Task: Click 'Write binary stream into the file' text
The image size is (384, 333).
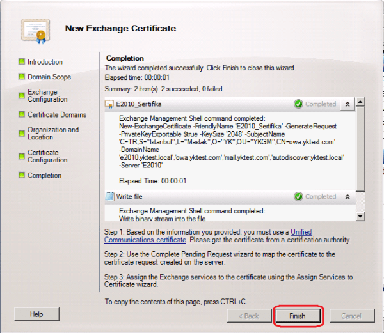Action: [162, 219]
